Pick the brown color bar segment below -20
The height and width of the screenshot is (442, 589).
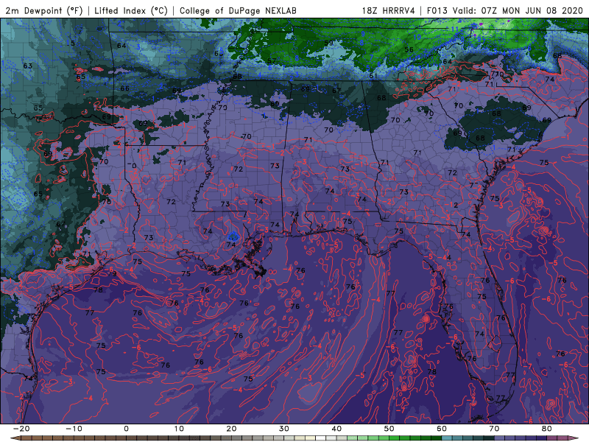(25, 438)
